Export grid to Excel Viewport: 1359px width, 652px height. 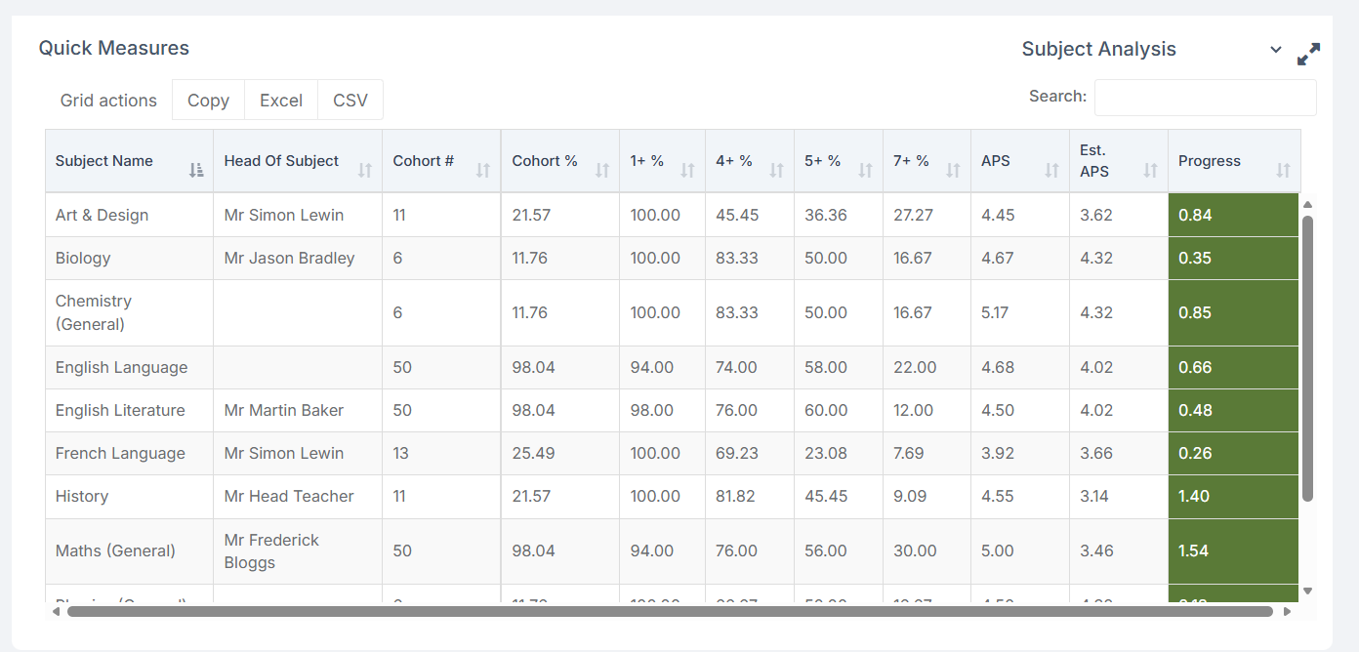tap(281, 100)
